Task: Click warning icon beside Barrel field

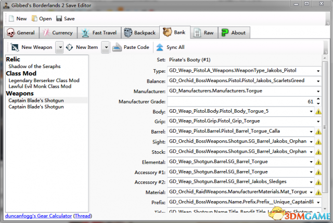Action: [318, 132]
